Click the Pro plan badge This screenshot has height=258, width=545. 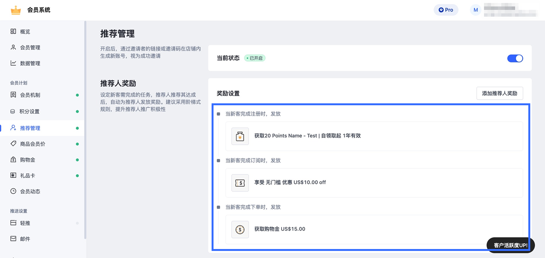click(446, 10)
